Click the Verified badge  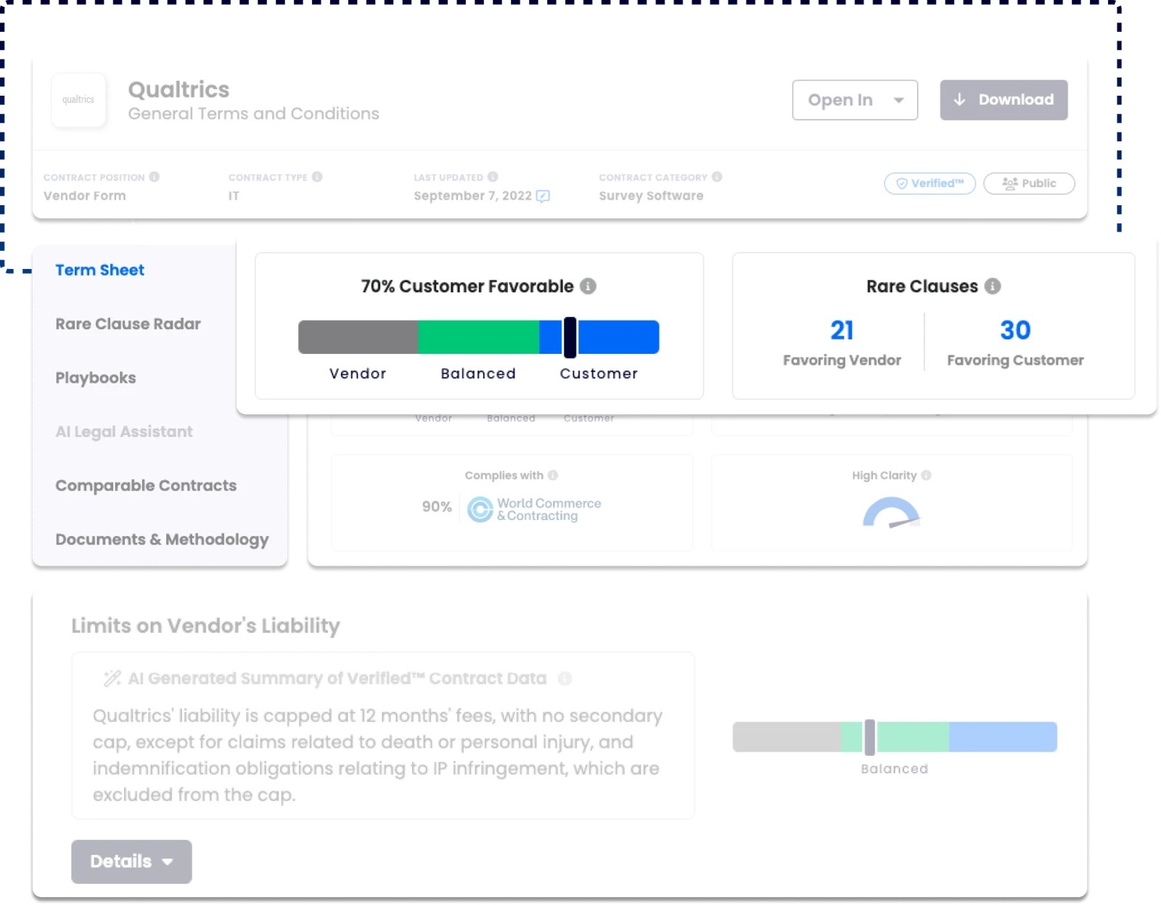click(x=930, y=183)
